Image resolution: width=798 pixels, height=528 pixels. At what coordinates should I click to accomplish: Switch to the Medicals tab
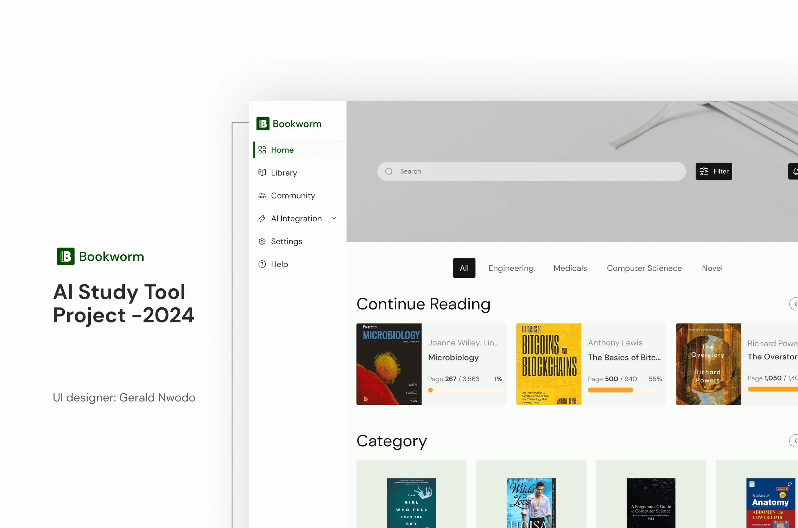point(570,268)
